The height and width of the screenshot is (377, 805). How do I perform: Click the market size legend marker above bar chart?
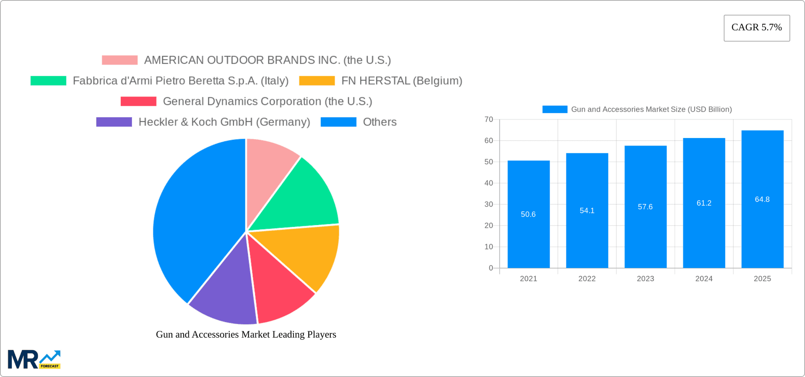554,109
